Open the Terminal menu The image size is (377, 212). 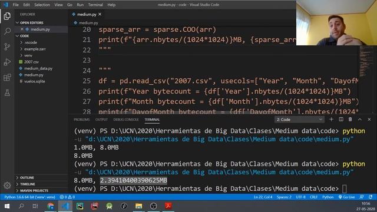tap(95, 5)
